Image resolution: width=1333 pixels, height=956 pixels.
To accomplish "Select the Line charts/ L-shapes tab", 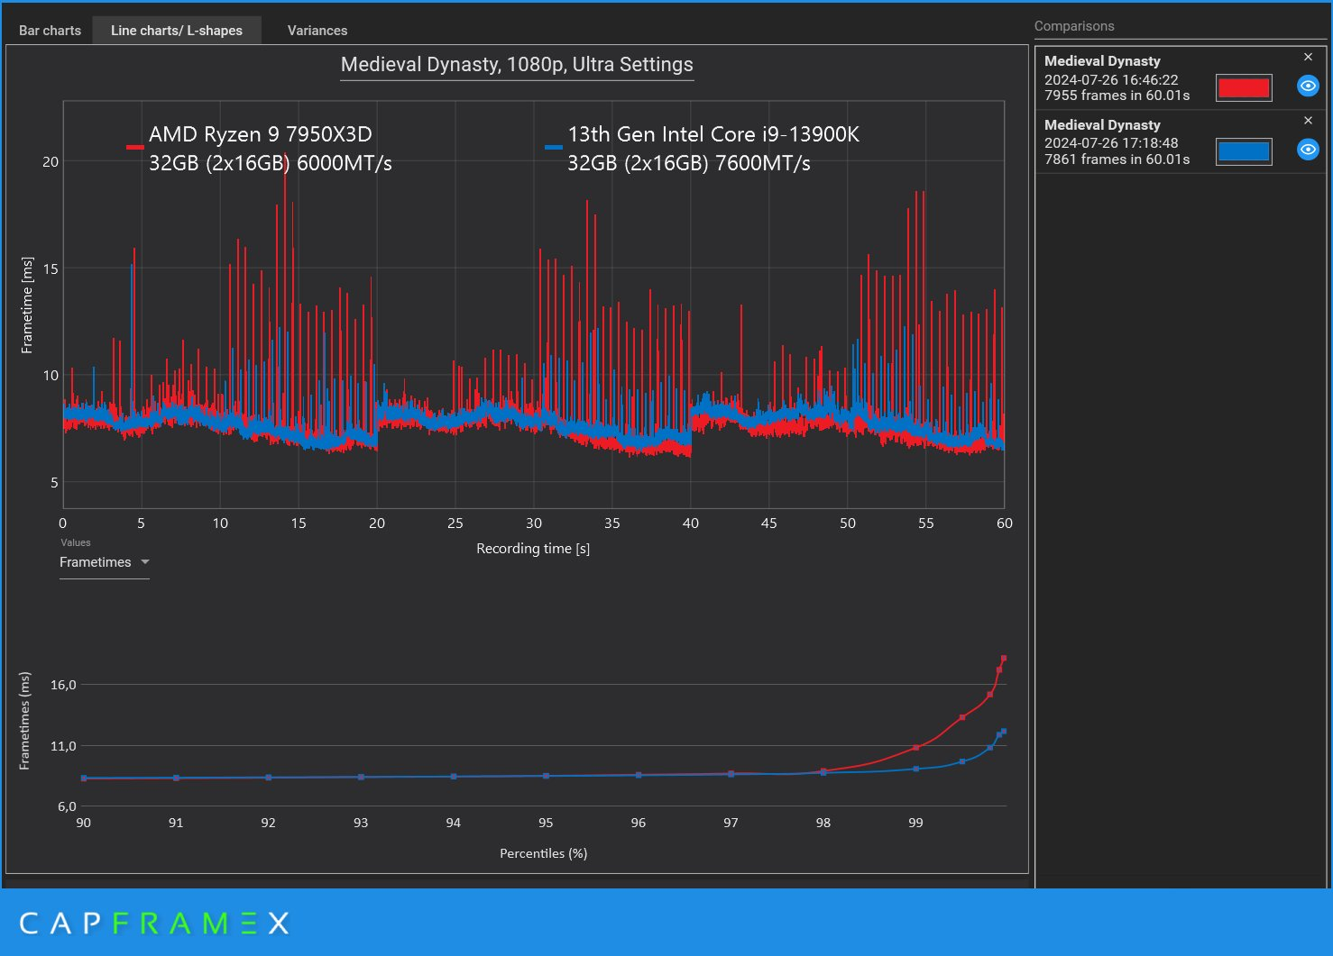I will (177, 31).
